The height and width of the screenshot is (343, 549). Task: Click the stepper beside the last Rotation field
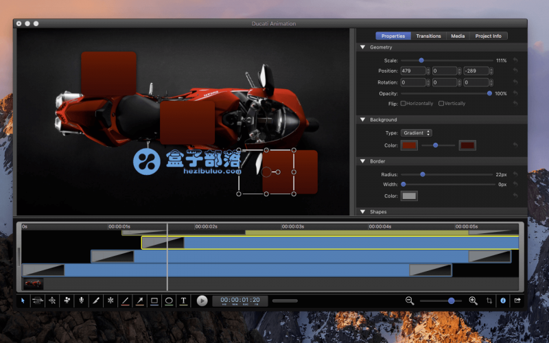(x=491, y=82)
